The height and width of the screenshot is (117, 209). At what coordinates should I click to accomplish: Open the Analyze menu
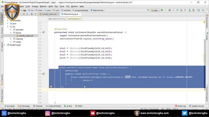coord(35,6)
